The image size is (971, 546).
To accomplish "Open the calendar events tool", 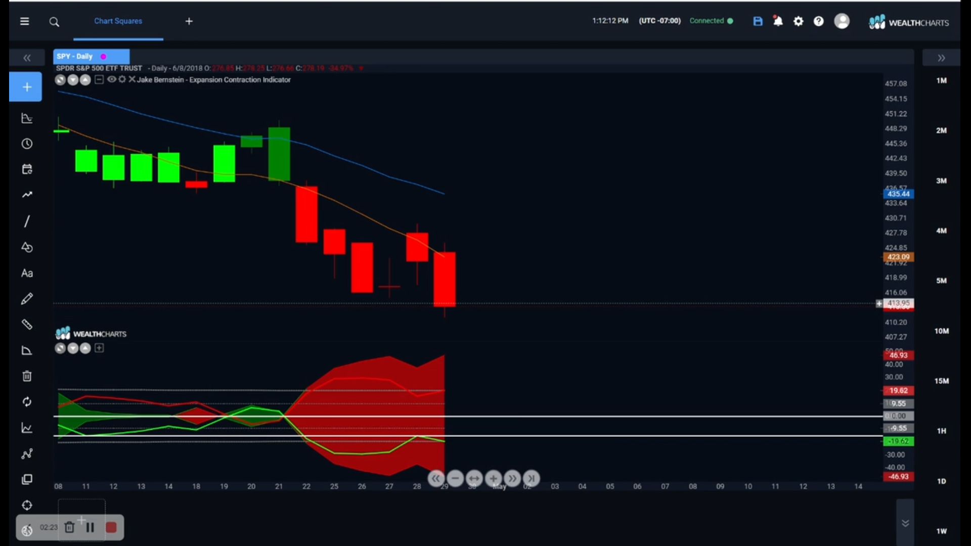I will click(27, 169).
